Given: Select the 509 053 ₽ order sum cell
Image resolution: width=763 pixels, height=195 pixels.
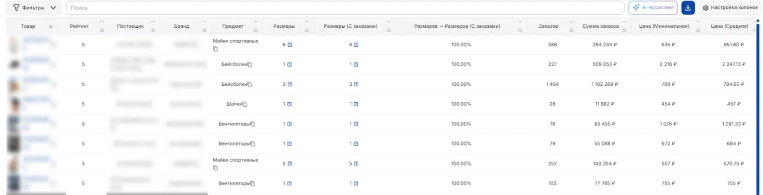Looking at the screenshot, I should pos(605,65).
